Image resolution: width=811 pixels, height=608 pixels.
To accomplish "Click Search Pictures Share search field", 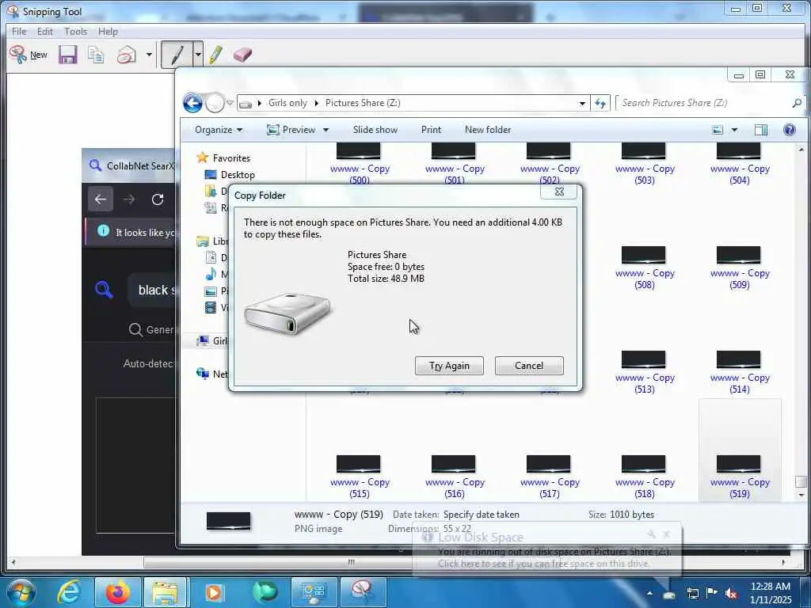I will [x=704, y=103].
